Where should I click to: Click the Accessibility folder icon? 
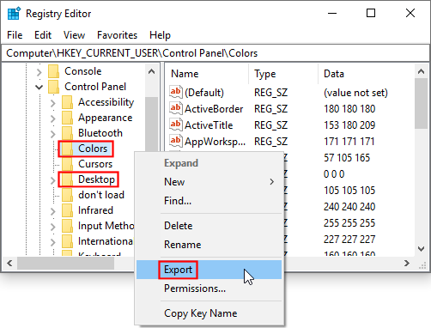pos(67,102)
